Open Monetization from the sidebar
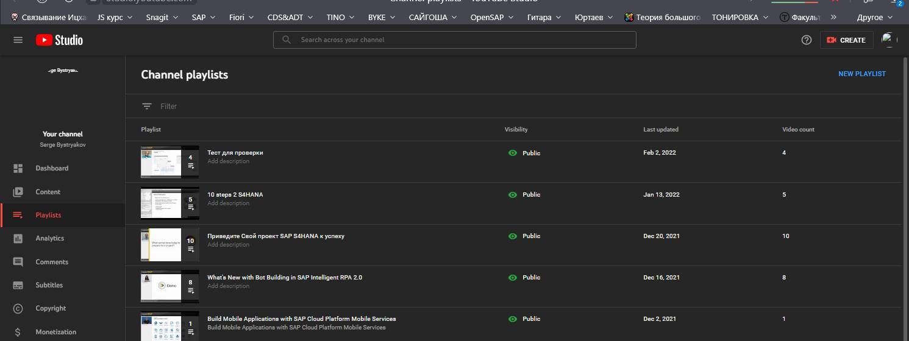This screenshot has height=341, width=909. coord(55,332)
